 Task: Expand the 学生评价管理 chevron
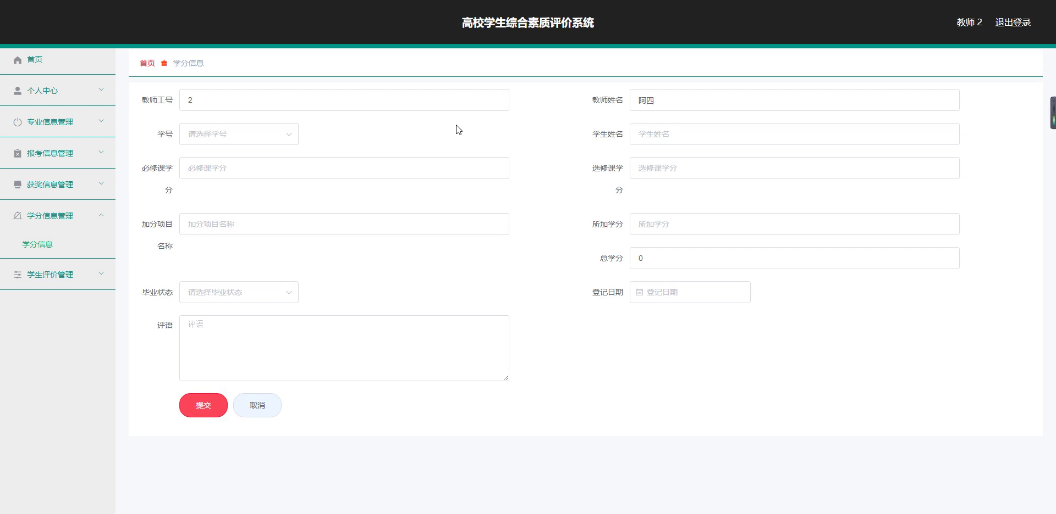101,273
